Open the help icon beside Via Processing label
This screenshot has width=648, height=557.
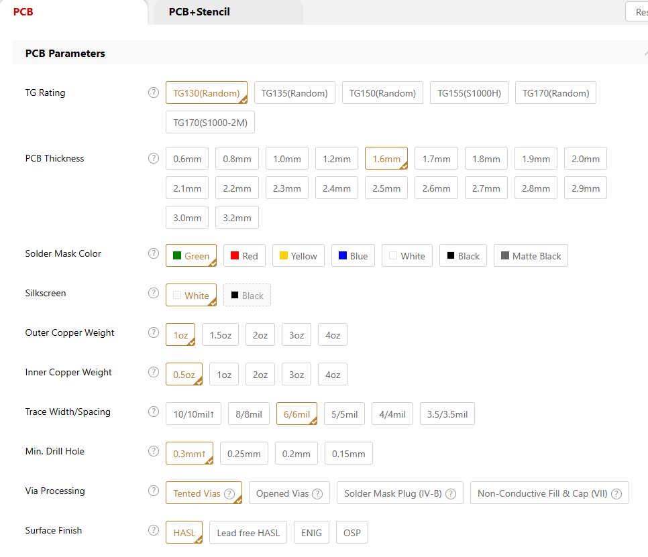click(x=154, y=491)
